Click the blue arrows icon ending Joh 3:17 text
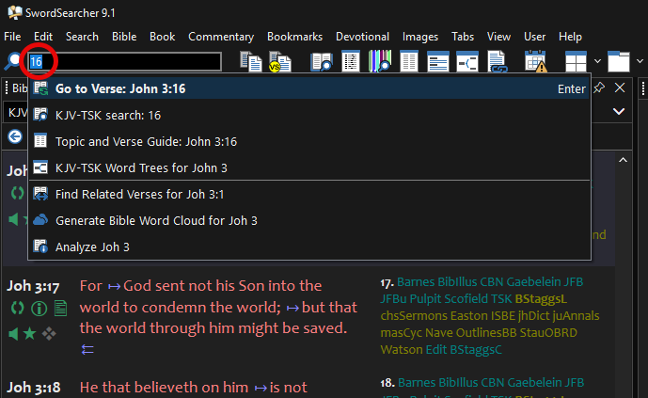Viewport: 648px width, 398px height. [87, 350]
